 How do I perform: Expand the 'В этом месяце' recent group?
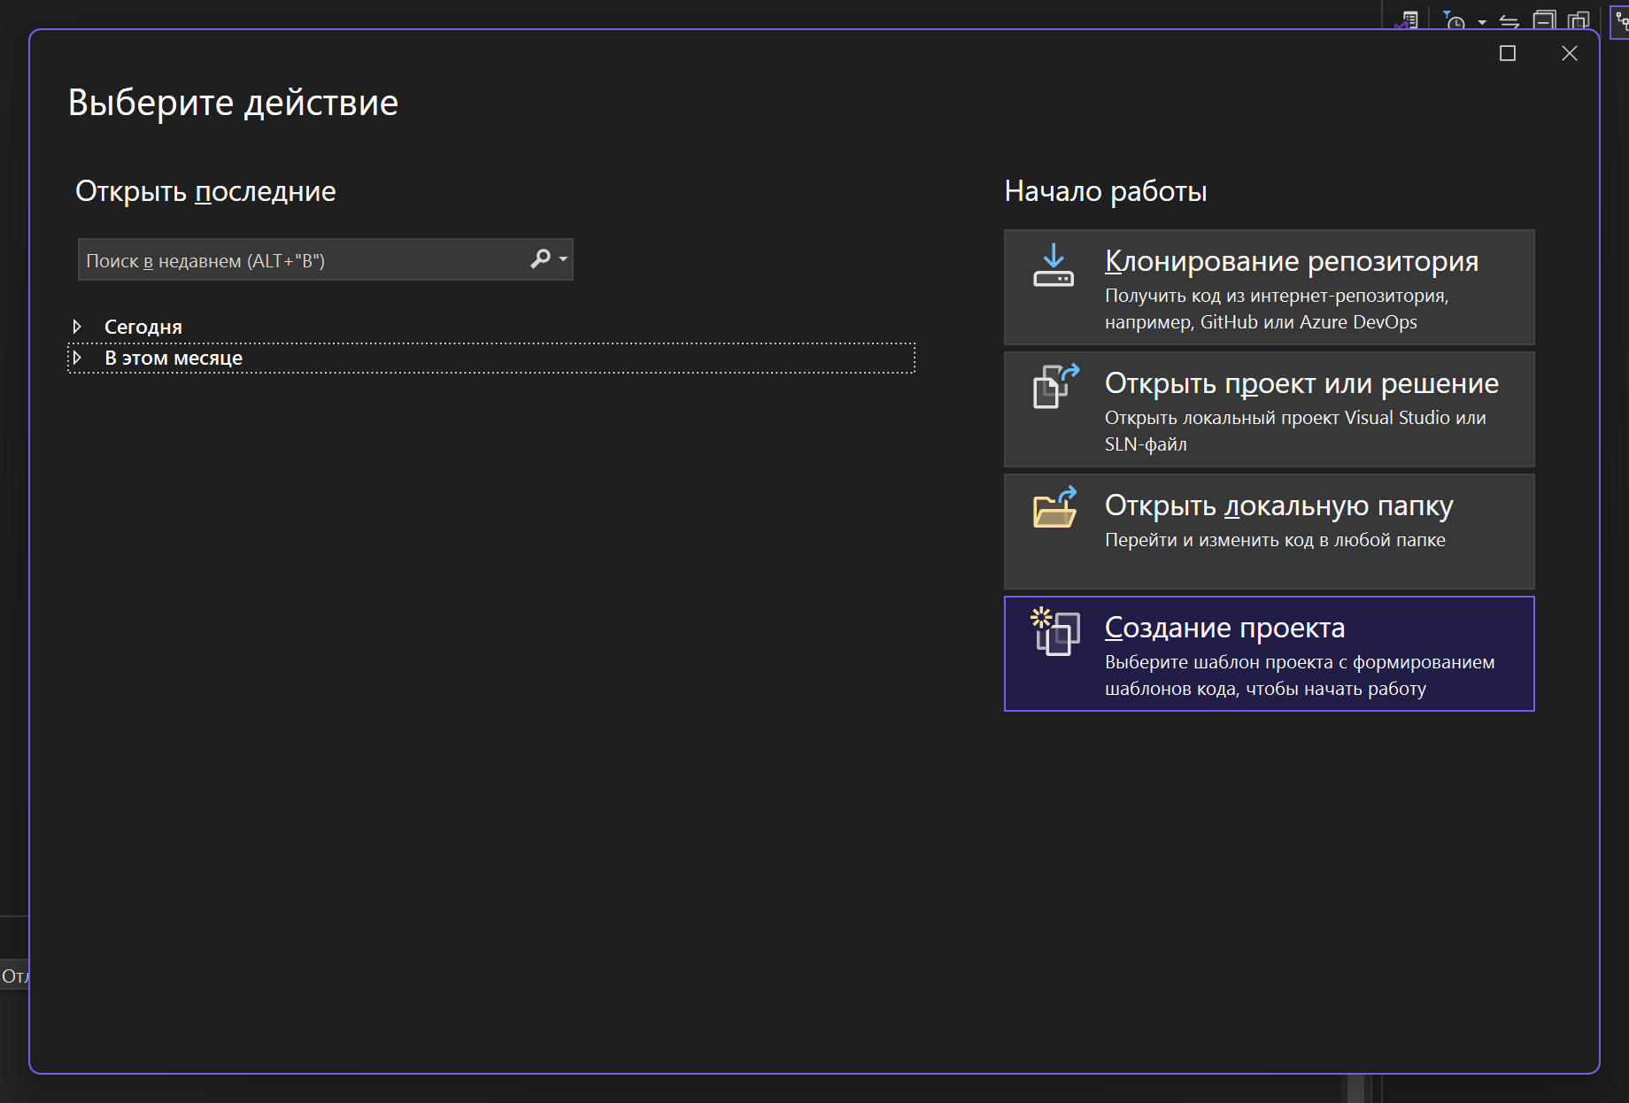(x=77, y=358)
